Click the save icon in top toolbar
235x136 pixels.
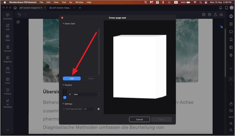tap(204, 15)
